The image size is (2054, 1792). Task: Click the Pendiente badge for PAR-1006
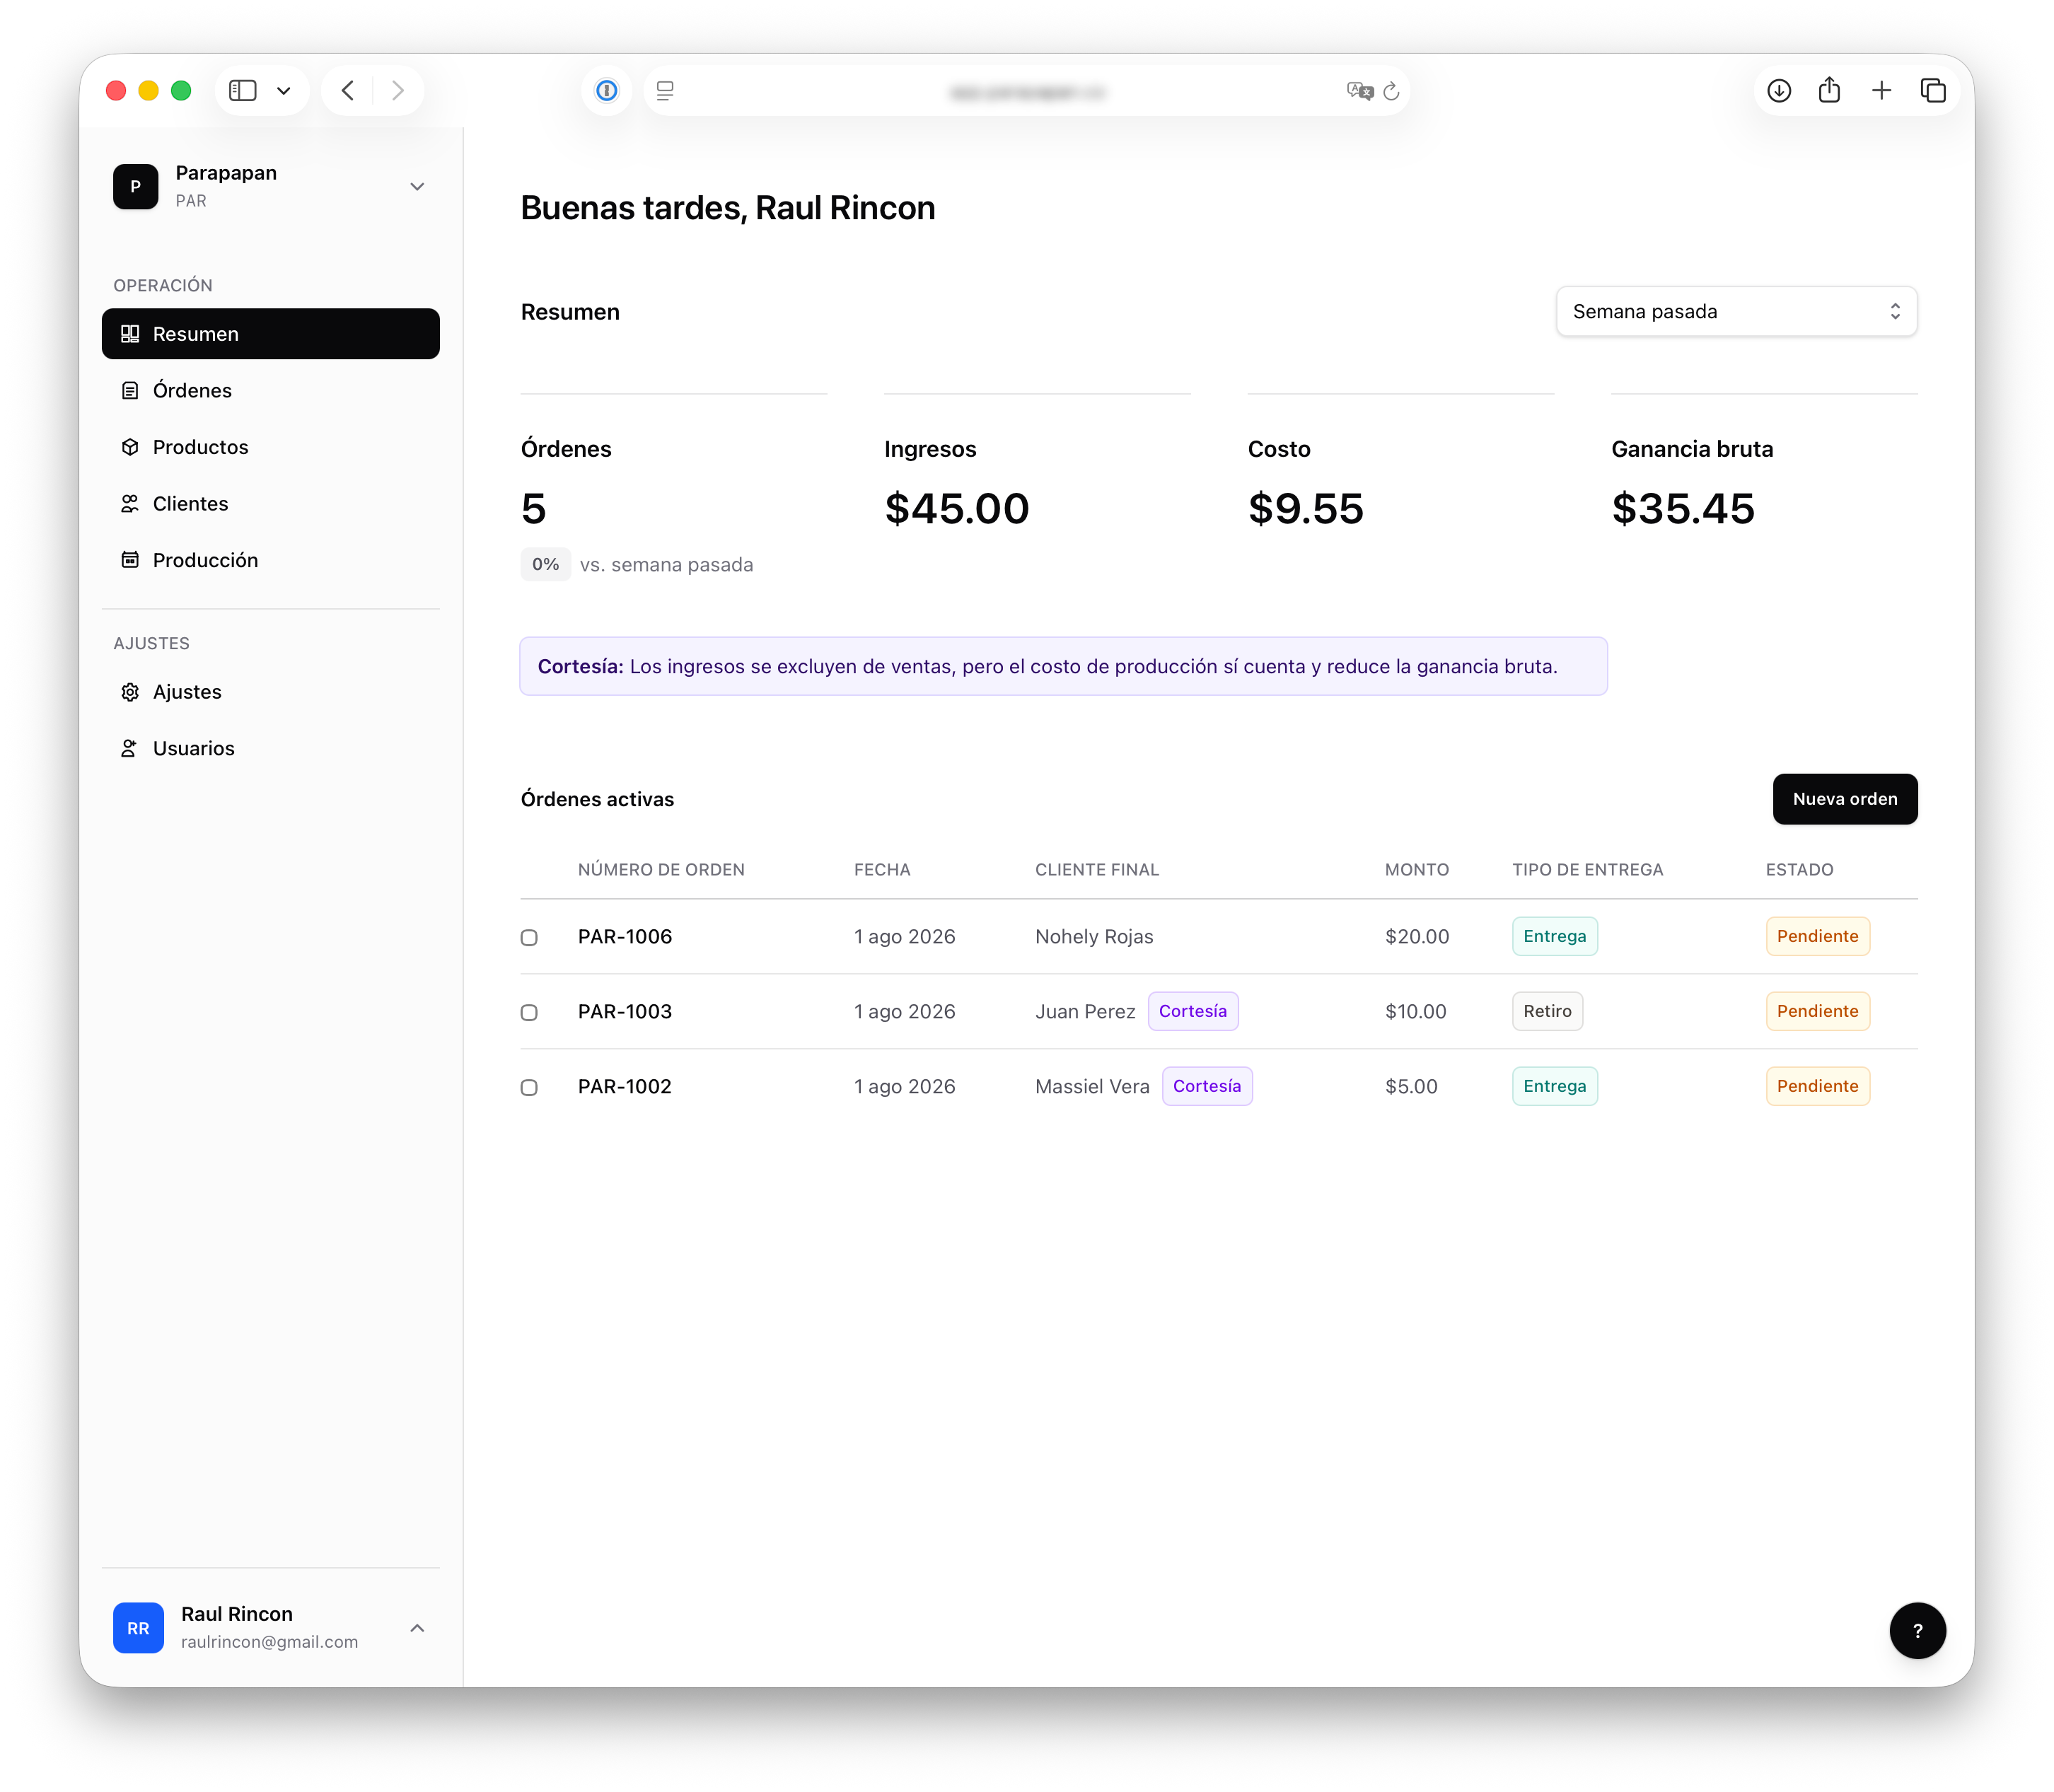1817,937
